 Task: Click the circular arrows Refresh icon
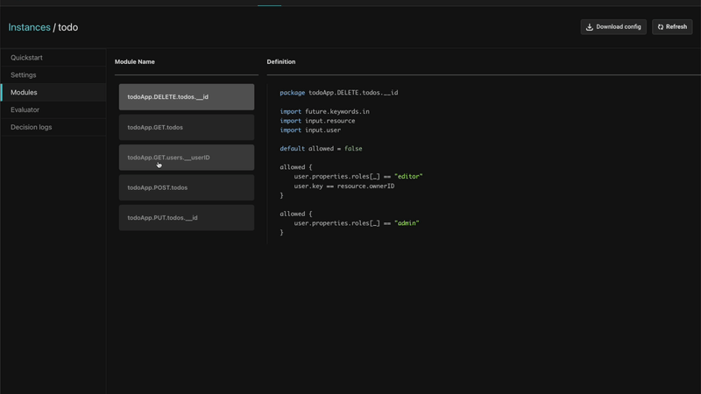[x=661, y=27]
